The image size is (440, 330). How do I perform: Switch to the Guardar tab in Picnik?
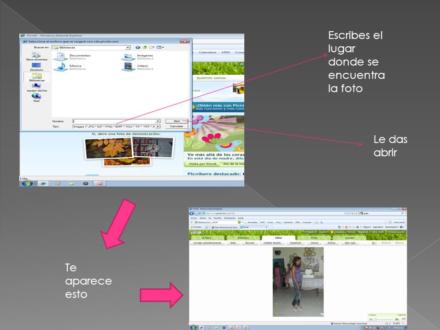point(349,238)
